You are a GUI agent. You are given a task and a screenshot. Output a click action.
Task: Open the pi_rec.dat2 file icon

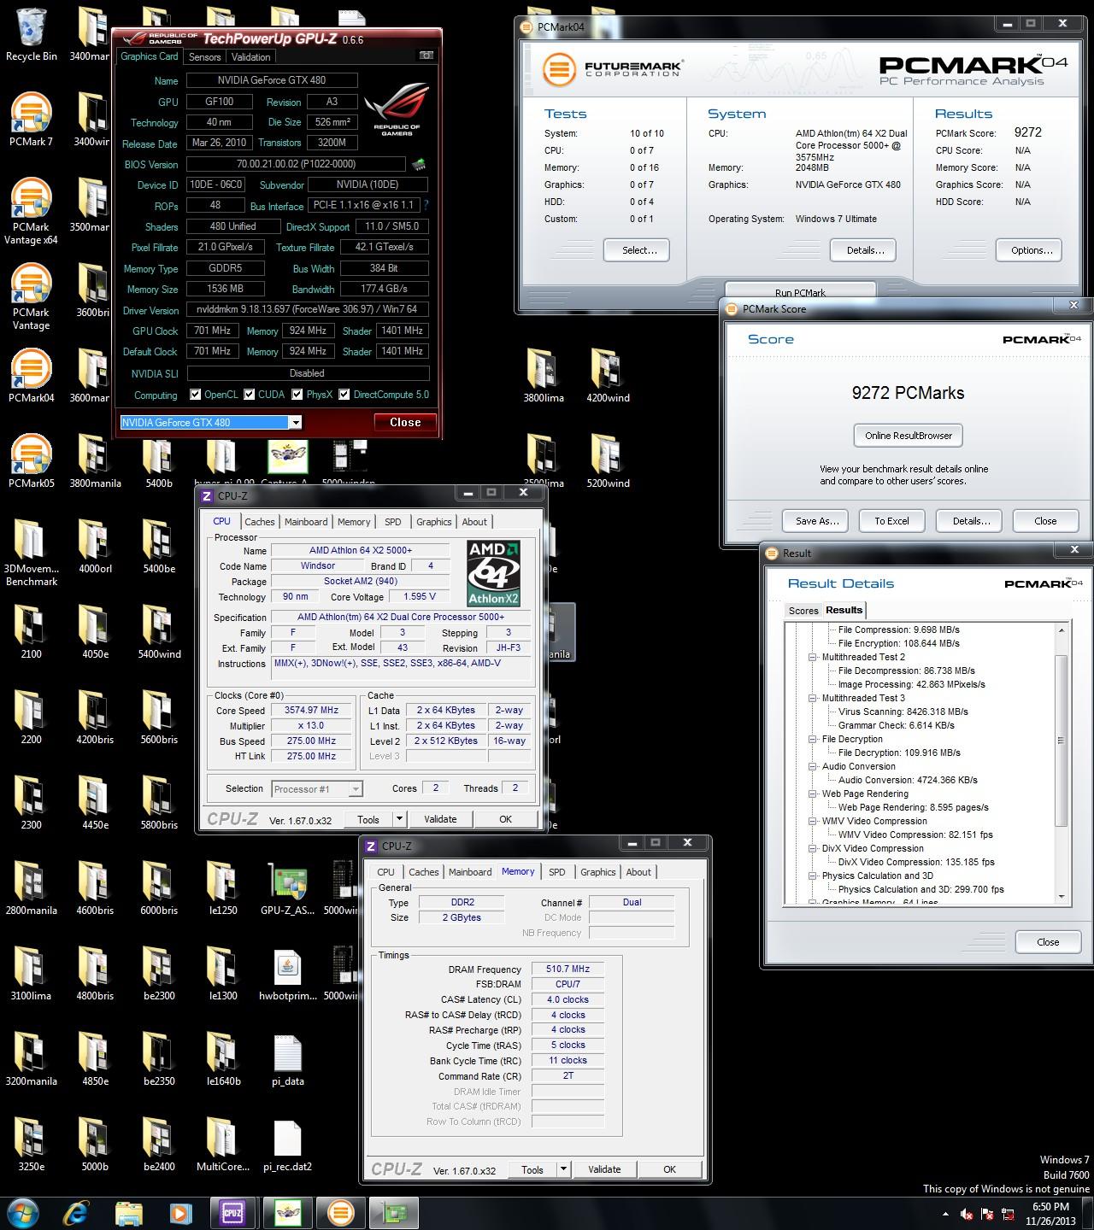pyautogui.click(x=287, y=1145)
